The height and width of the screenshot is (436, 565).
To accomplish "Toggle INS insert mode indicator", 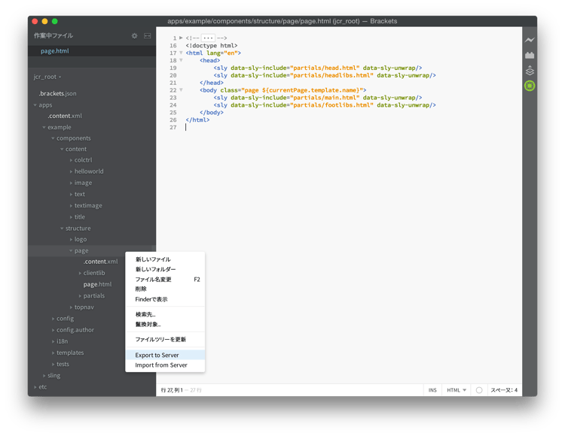I will tap(432, 390).
